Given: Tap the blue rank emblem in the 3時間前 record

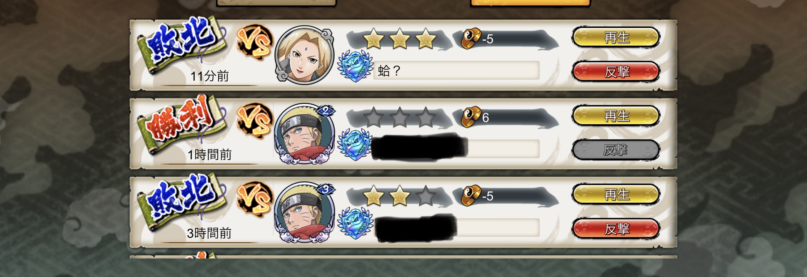Looking at the screenshot, I should 355,223.
